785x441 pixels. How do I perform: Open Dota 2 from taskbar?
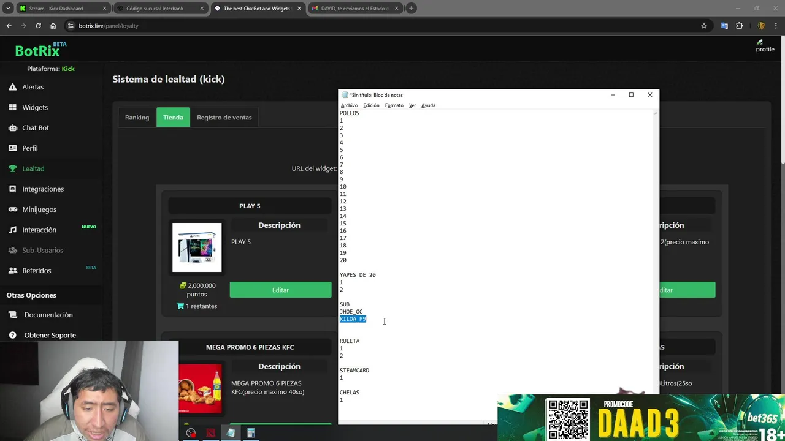[211, 433]
